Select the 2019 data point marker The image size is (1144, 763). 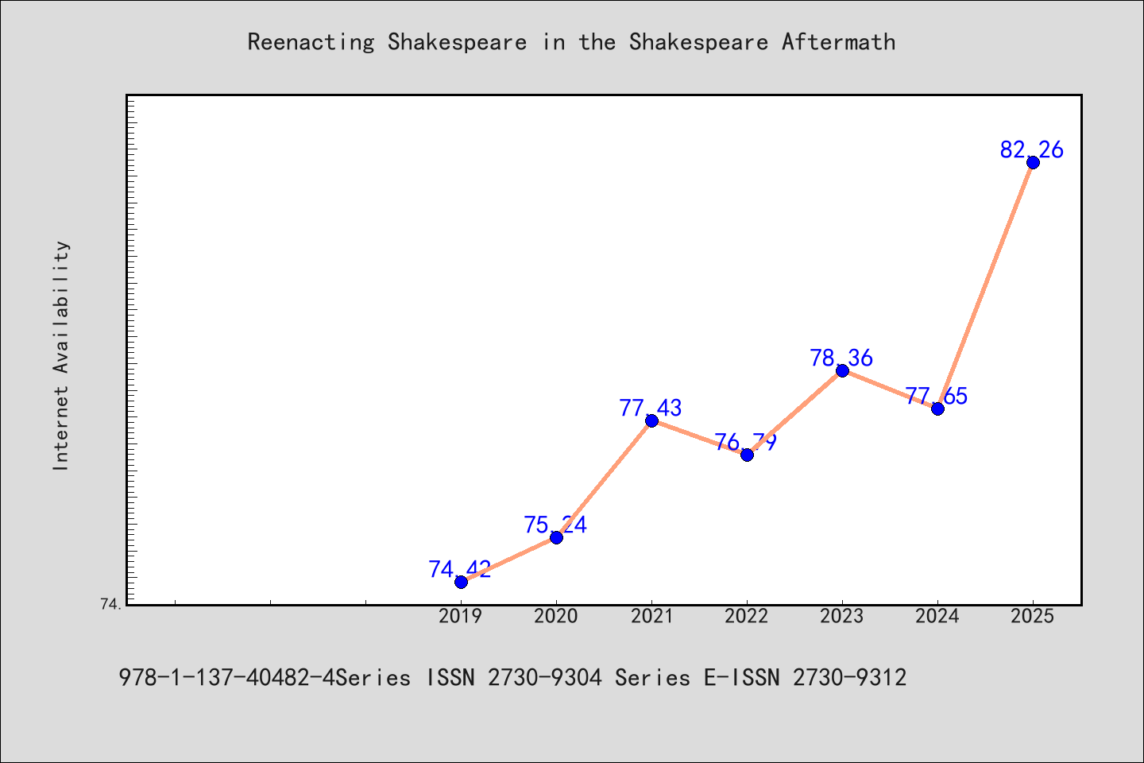click(x=461, y=582)
